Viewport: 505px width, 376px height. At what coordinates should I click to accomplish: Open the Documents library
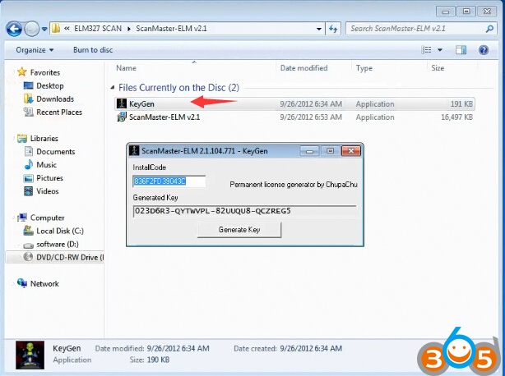point(56,152)
